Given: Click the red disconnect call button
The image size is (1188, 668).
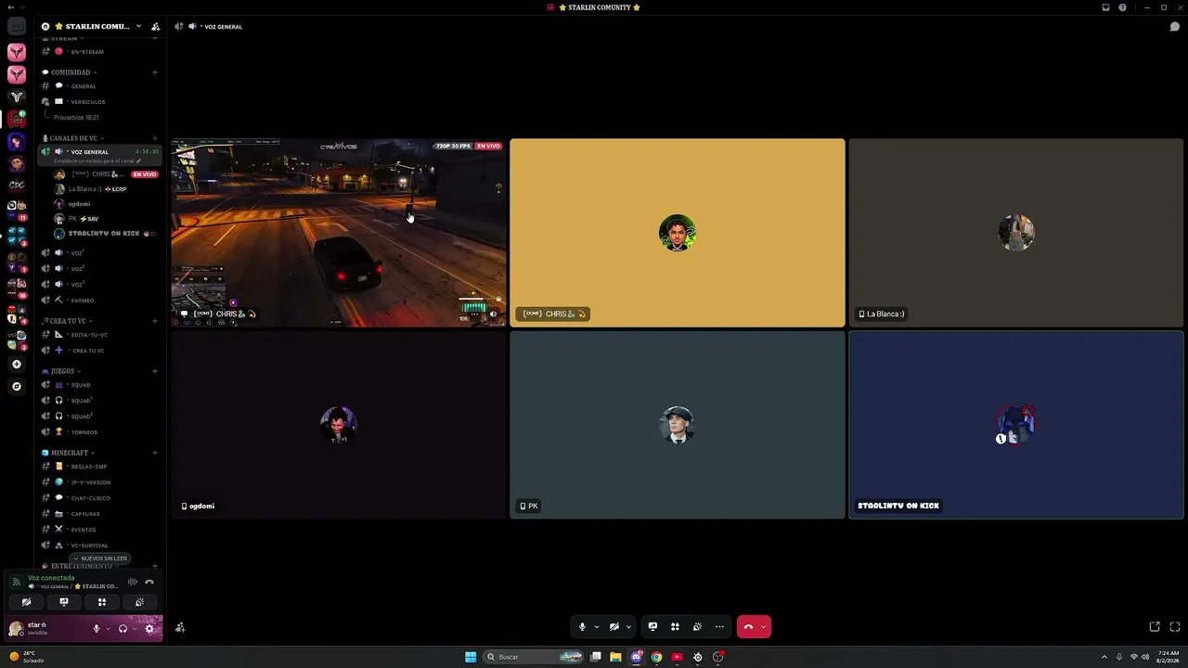Looking at the screenshot, I should click(x=748, y=627).
